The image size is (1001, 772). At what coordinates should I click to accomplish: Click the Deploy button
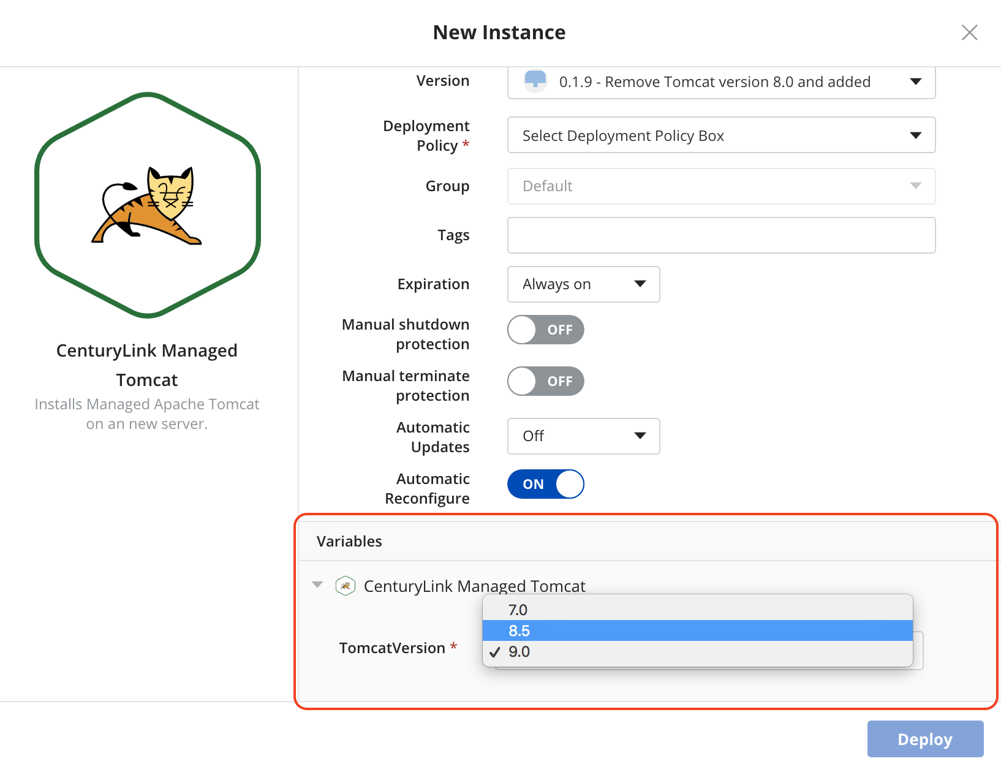(925, 739)
